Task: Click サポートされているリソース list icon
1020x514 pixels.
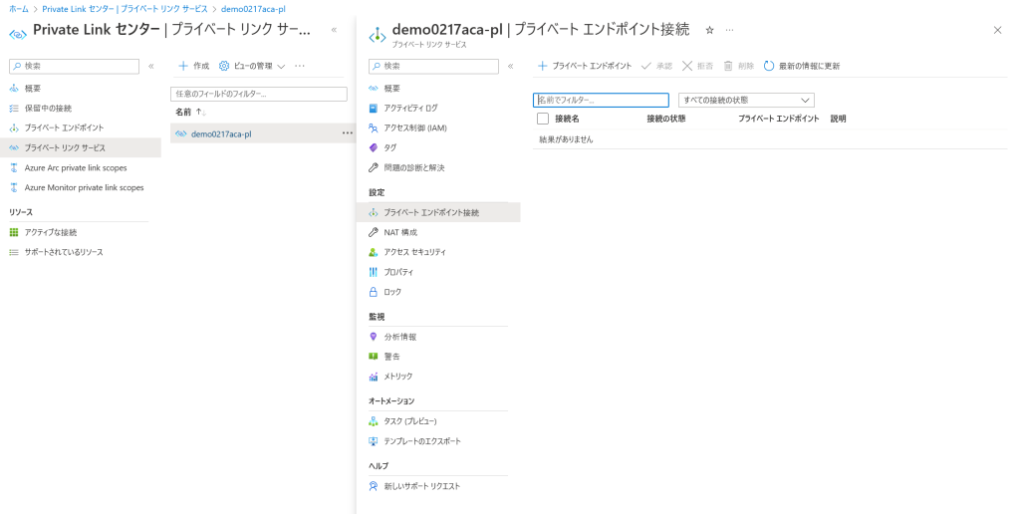Action: (14, 252)
